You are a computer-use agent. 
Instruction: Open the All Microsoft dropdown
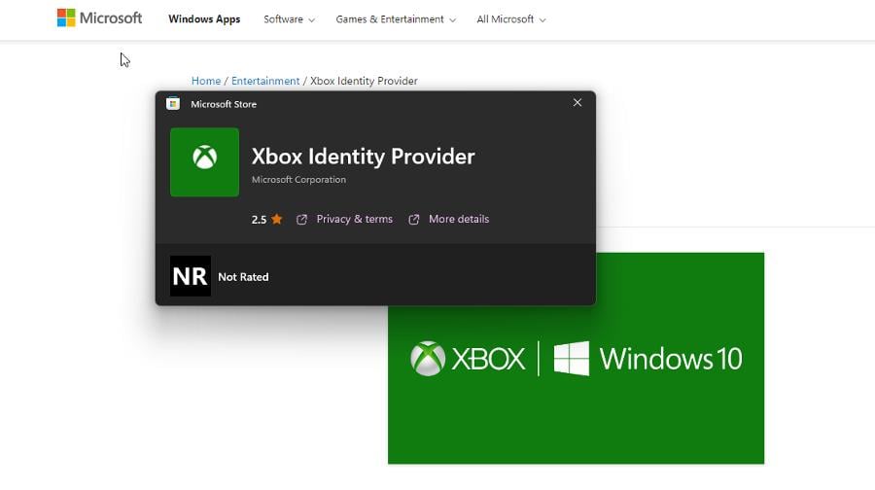511,19
